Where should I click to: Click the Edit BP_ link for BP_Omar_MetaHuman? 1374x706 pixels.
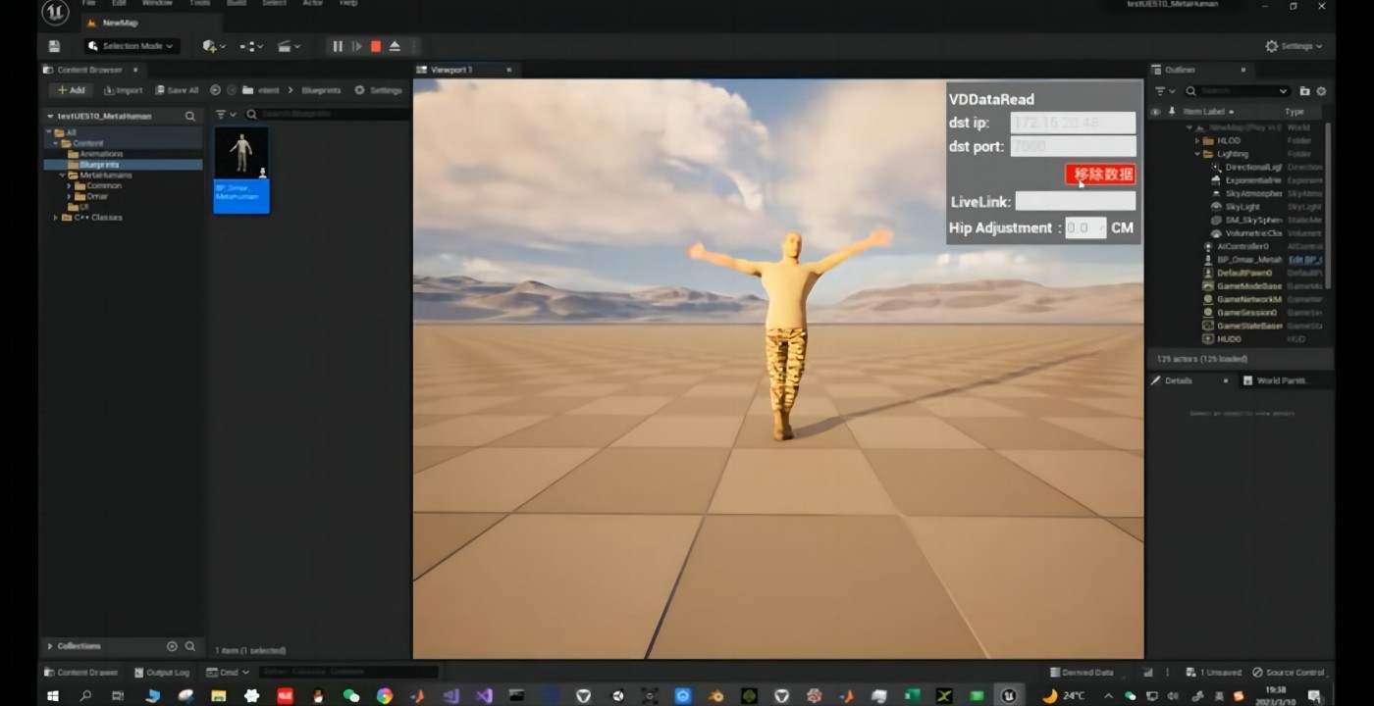click(1305, 260)
